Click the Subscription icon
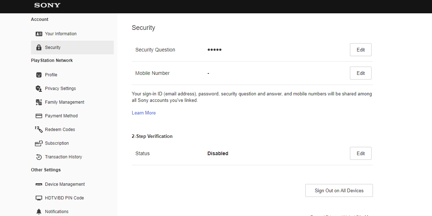 (x=39, y=143)
